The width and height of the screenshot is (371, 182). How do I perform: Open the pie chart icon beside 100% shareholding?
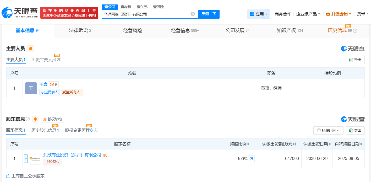pos(251,159)
